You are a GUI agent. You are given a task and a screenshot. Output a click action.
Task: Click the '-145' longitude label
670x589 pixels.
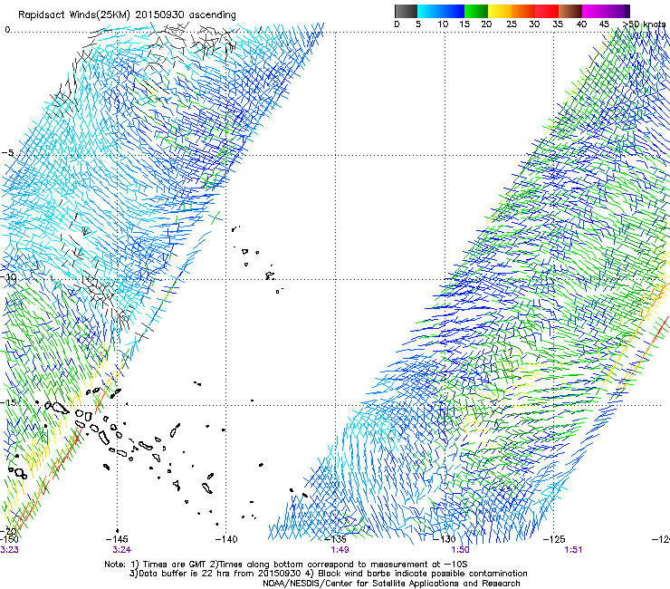pyautogui.click(x=117, y=539)
